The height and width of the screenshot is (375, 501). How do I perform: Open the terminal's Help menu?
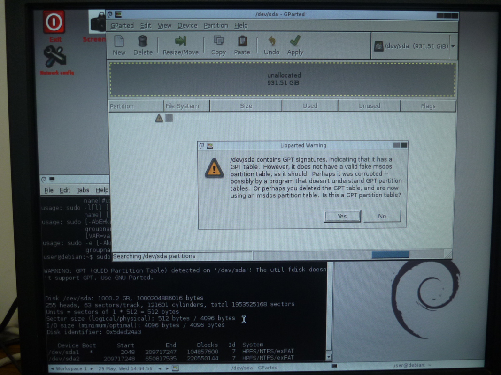pos(102,190)
